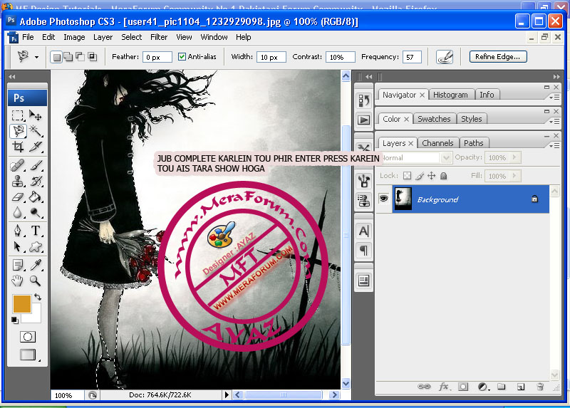The height and width of the screenshot is (408, 570).
Task: Open the Image menu
Action: (x=74, y=37)
